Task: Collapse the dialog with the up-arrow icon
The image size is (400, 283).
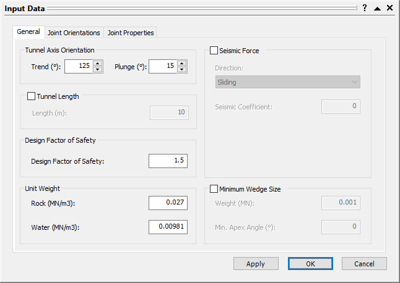Action: (x=377, y=9)
